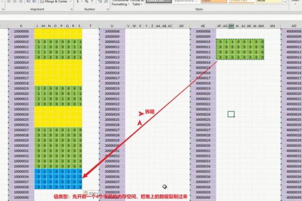
Task: Click the Decrease Decimal icon
Action: pos(106,2)
